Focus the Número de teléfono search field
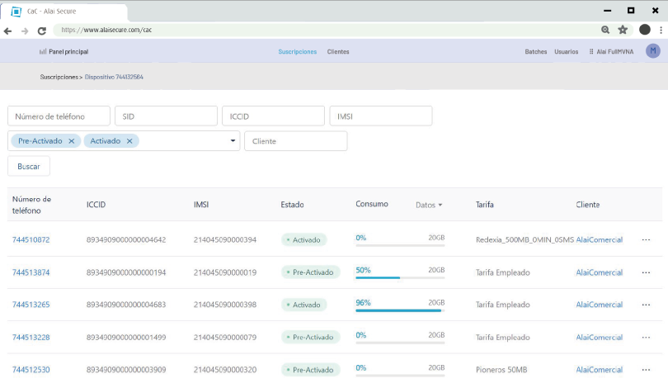 point(59,116)
